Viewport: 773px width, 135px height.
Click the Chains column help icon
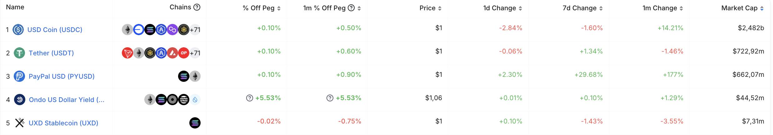197,7
